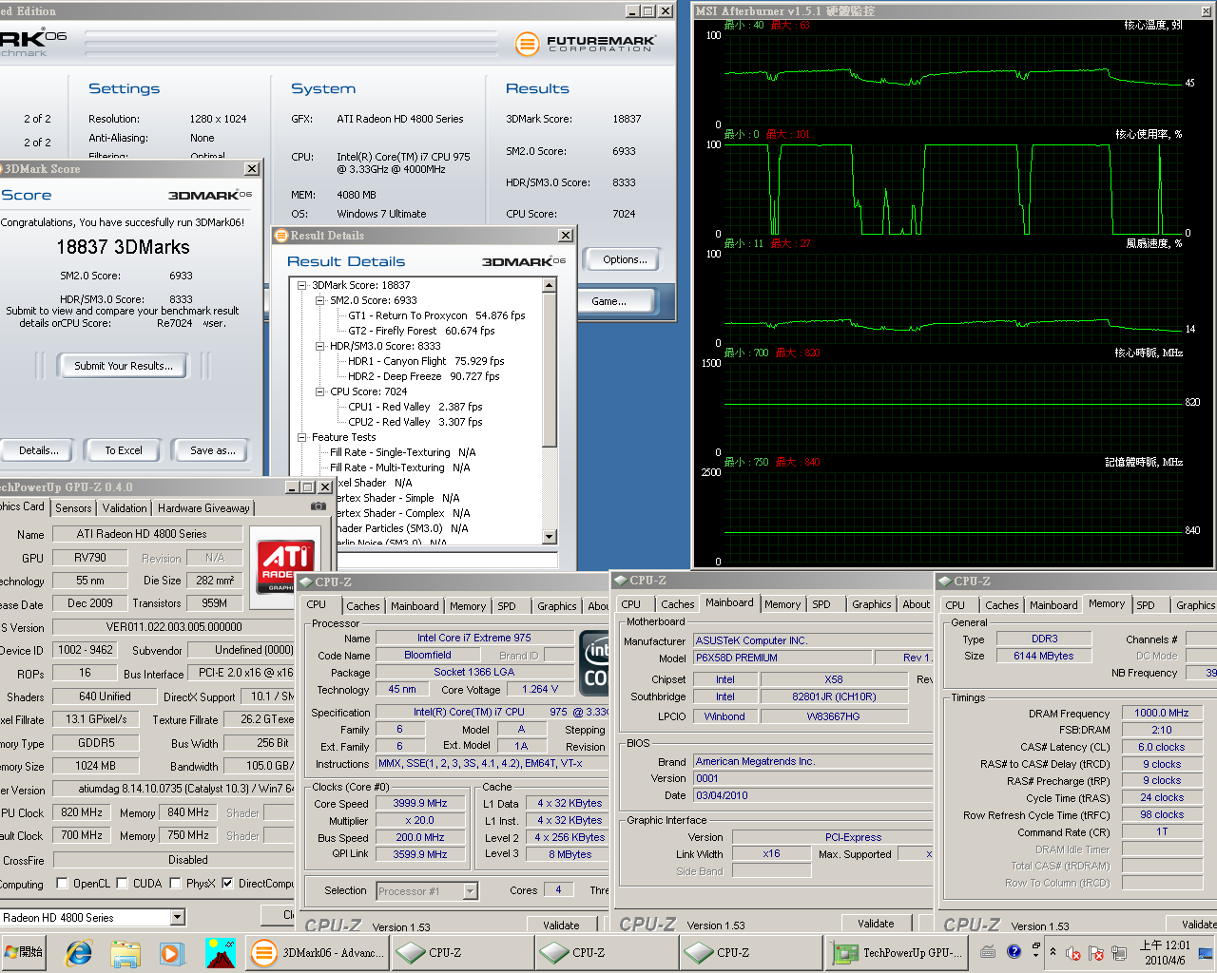Image resolution: width=1217 pixels, height=973 pixels.
Task: Click the show desktop monitor icon
Action: click(1205, 952)
